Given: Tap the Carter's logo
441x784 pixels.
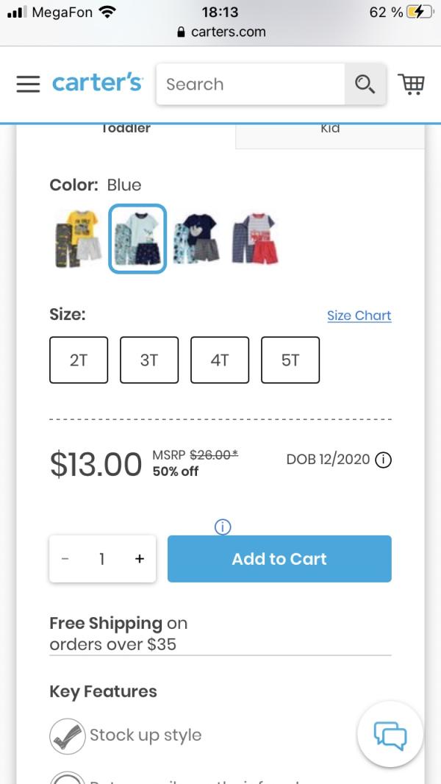Looking at the screenshot, I should tap(97, 84).
